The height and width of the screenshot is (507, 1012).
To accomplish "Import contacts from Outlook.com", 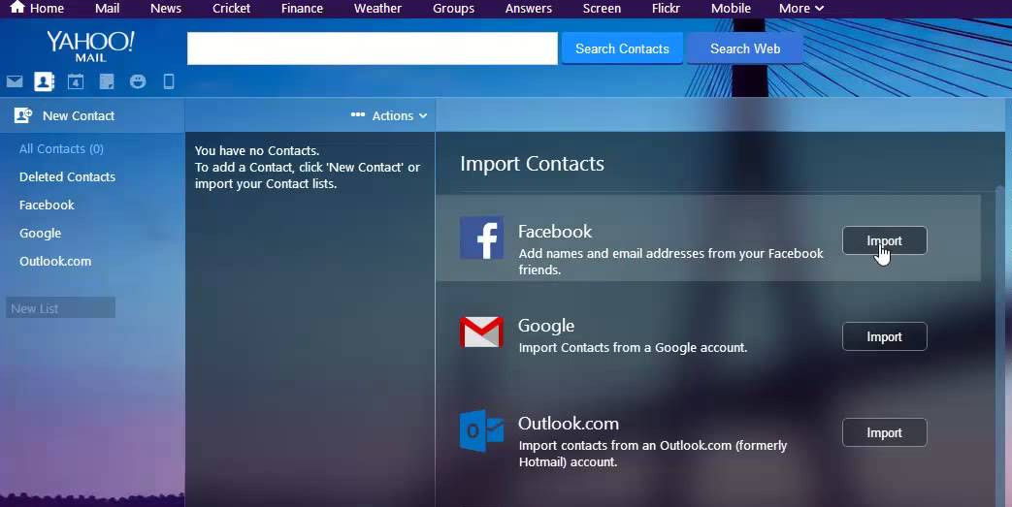I will (x=884, y=432).
